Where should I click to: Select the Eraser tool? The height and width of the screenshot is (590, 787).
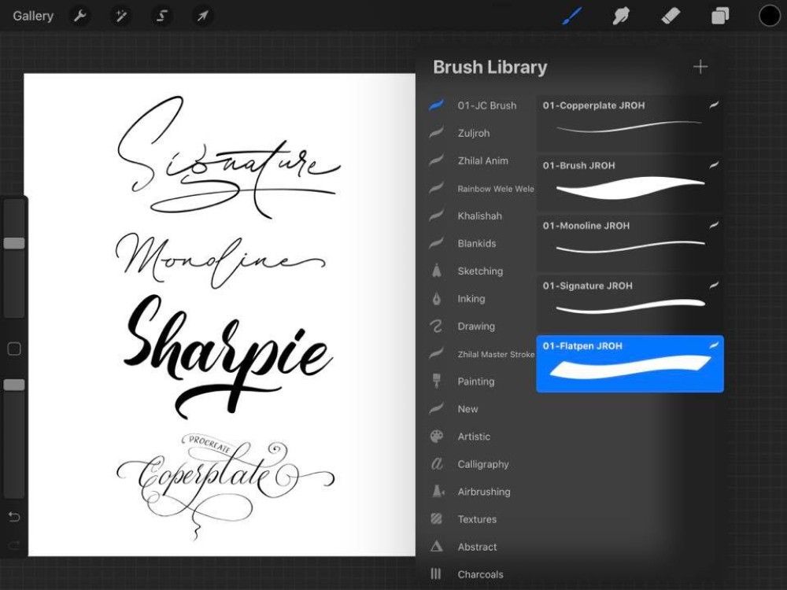pos(671,16)
